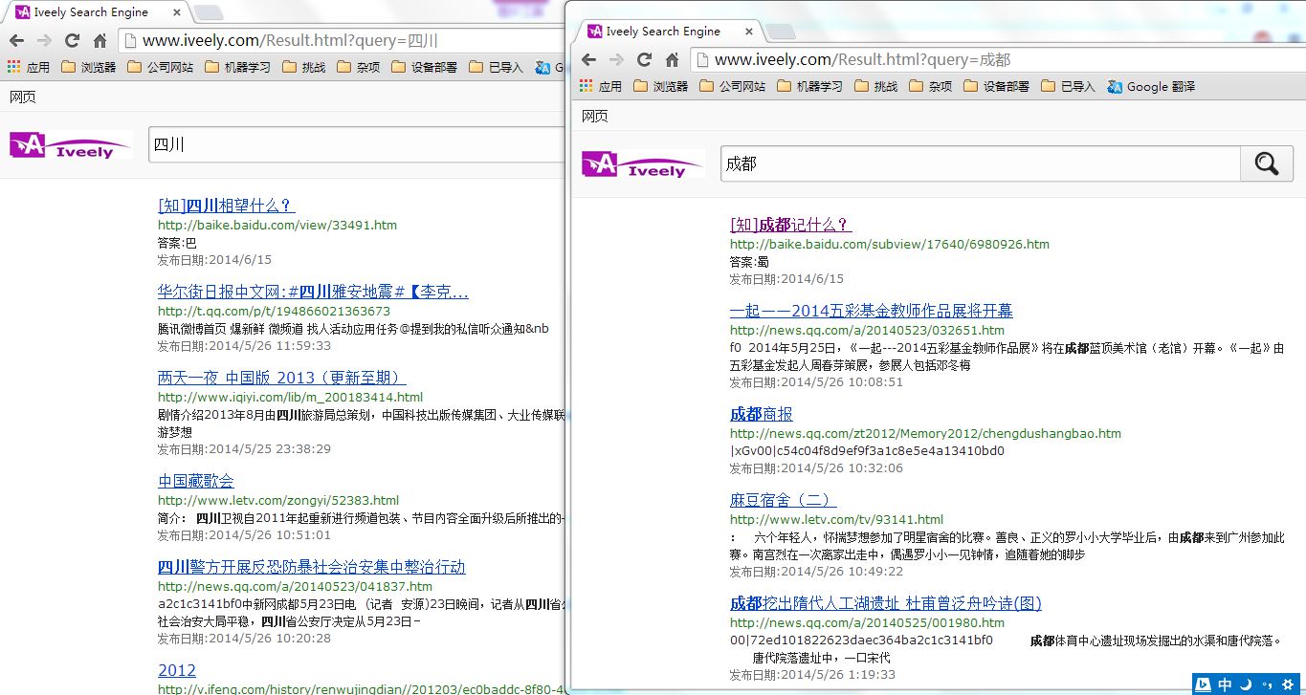Viewport: 1306px width, 695px height.
Task: Click Iveely logo in right window
Action: (x=643, y=164)
